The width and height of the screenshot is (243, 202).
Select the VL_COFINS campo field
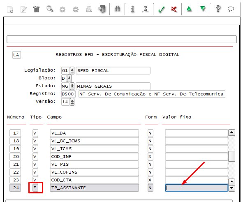[94, 172]
